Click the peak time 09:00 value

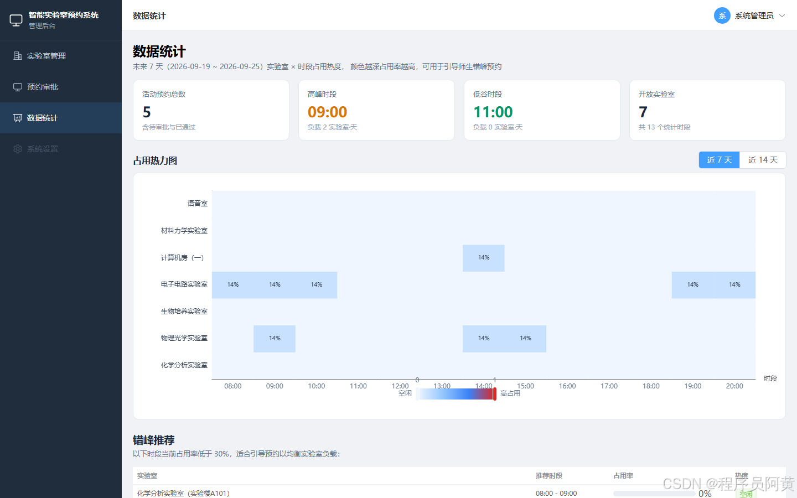coord(328,112)
